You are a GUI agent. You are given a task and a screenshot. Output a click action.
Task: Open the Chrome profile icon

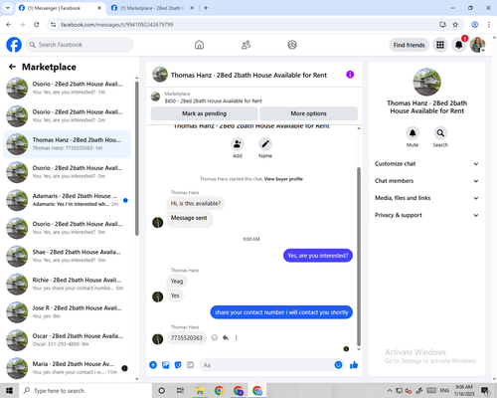coord(474,25)
